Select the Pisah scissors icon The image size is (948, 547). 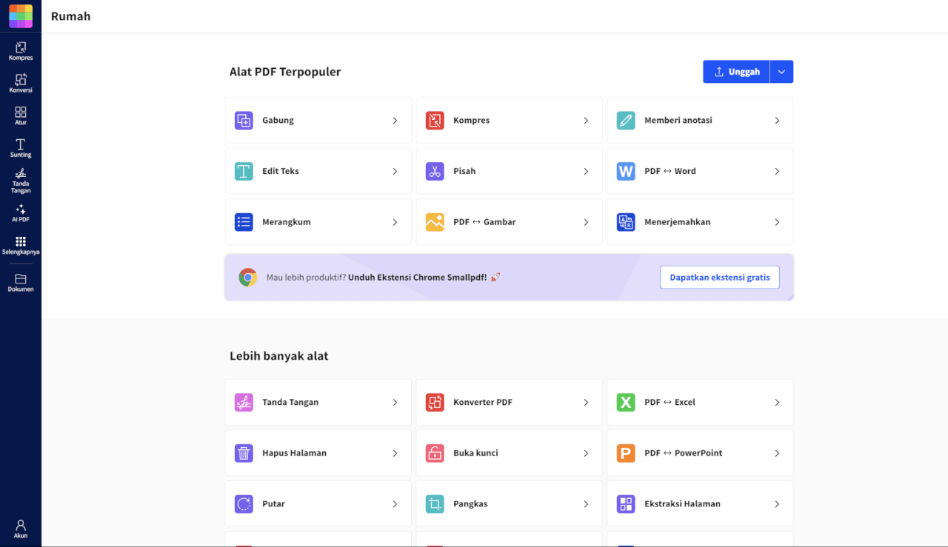point(435,171)
